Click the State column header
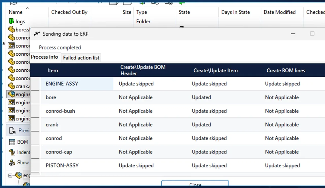This screenshot has width=325, height=188. (184, 12)
